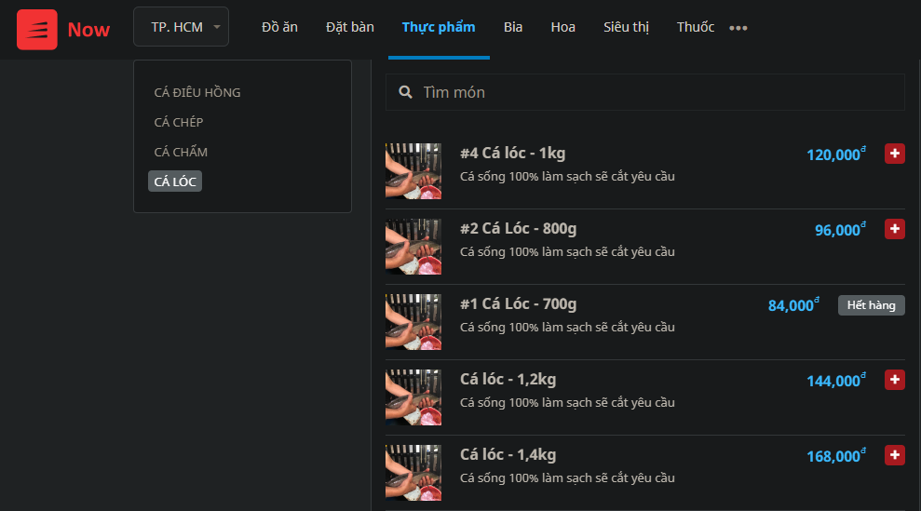Open the TP. HCM city dropdown

point(181,26)
